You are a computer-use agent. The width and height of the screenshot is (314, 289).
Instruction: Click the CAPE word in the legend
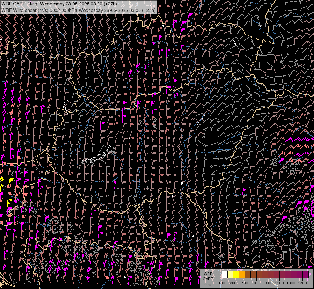click(x=208, y=279)
